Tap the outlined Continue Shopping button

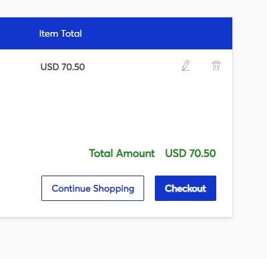pyautogui.click(x=93, y=188)
